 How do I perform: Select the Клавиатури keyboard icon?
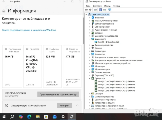pyautogui.click(x=93, y=51)
